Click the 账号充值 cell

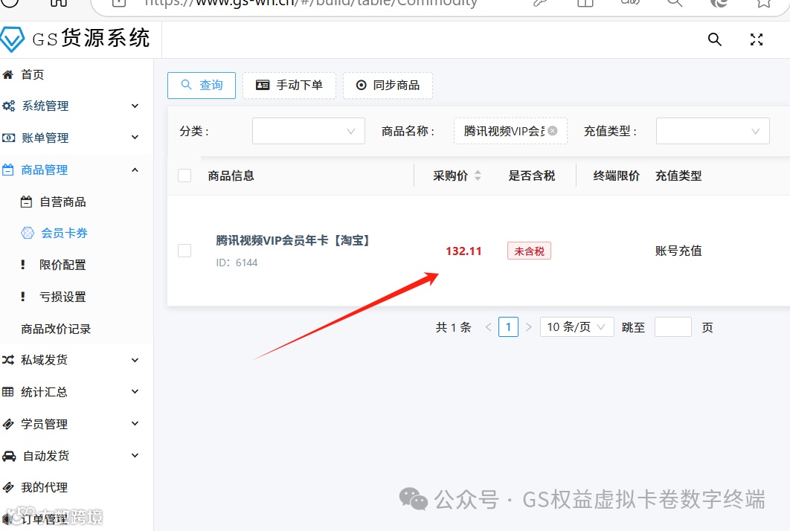[678, 251]
